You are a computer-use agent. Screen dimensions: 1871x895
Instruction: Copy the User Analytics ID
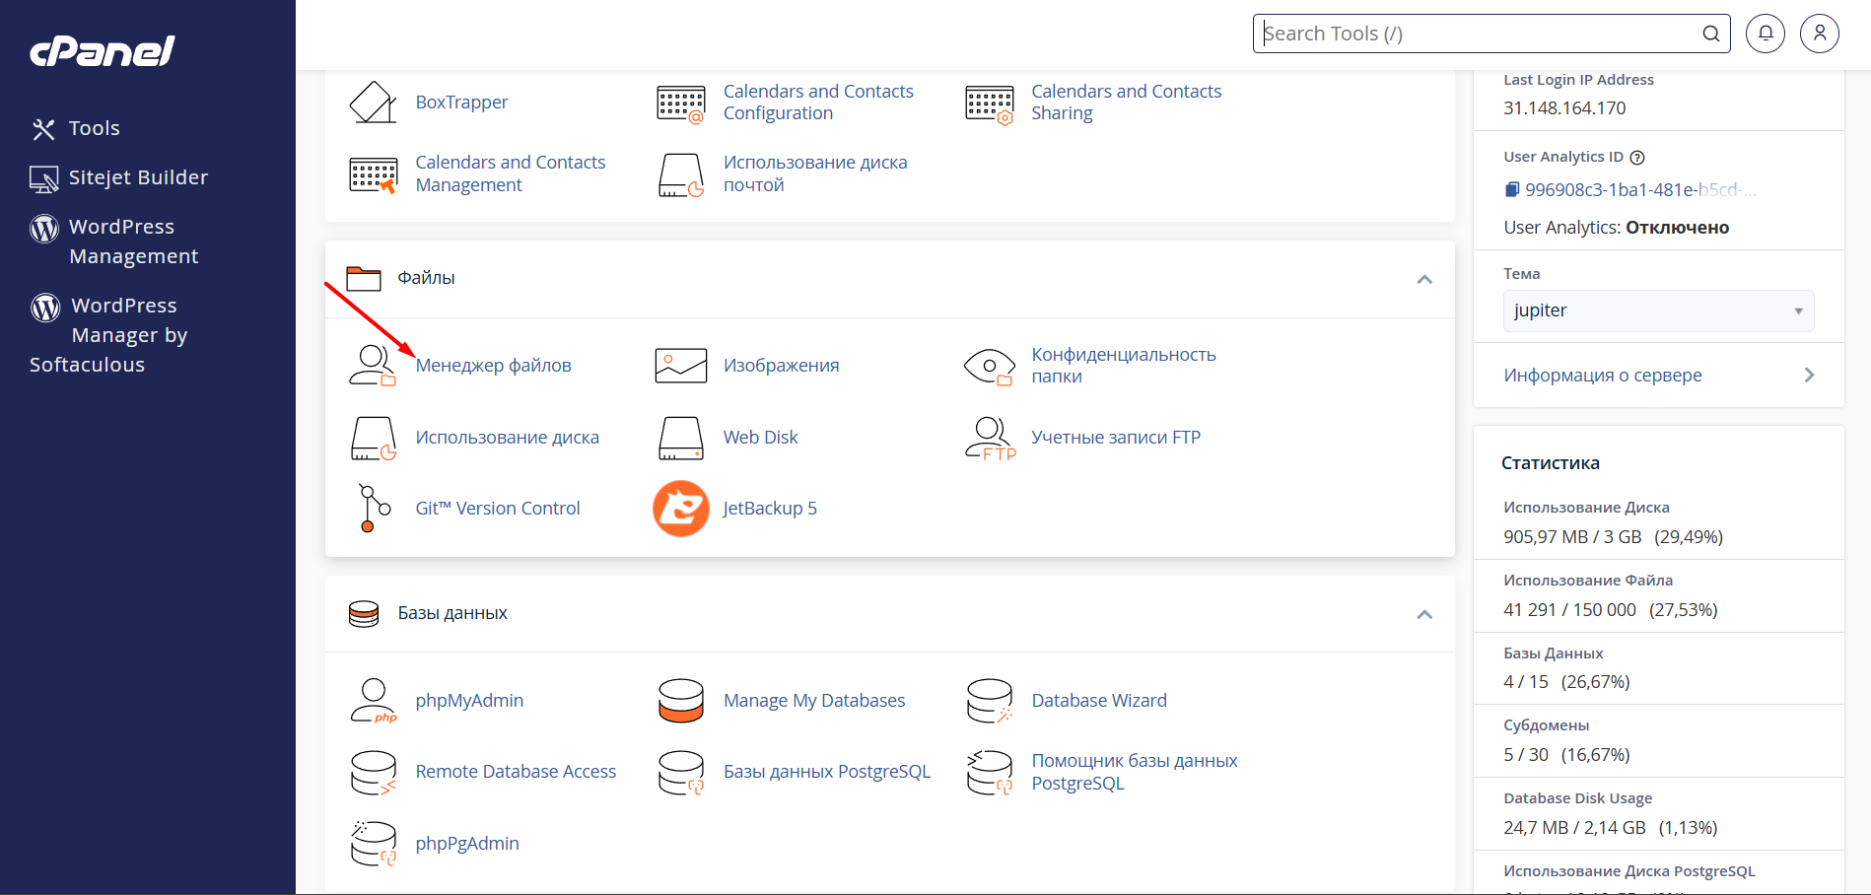coord(1512,190)
